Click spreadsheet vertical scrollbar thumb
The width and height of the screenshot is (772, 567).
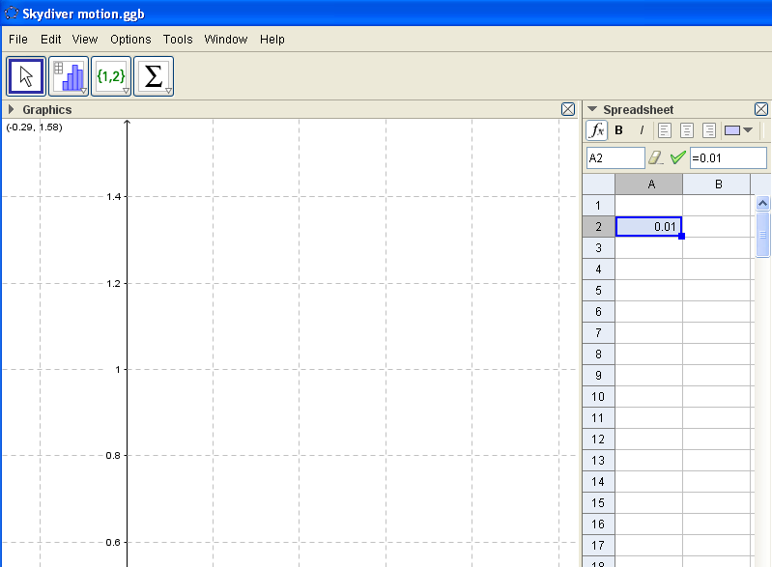(762, 235)
